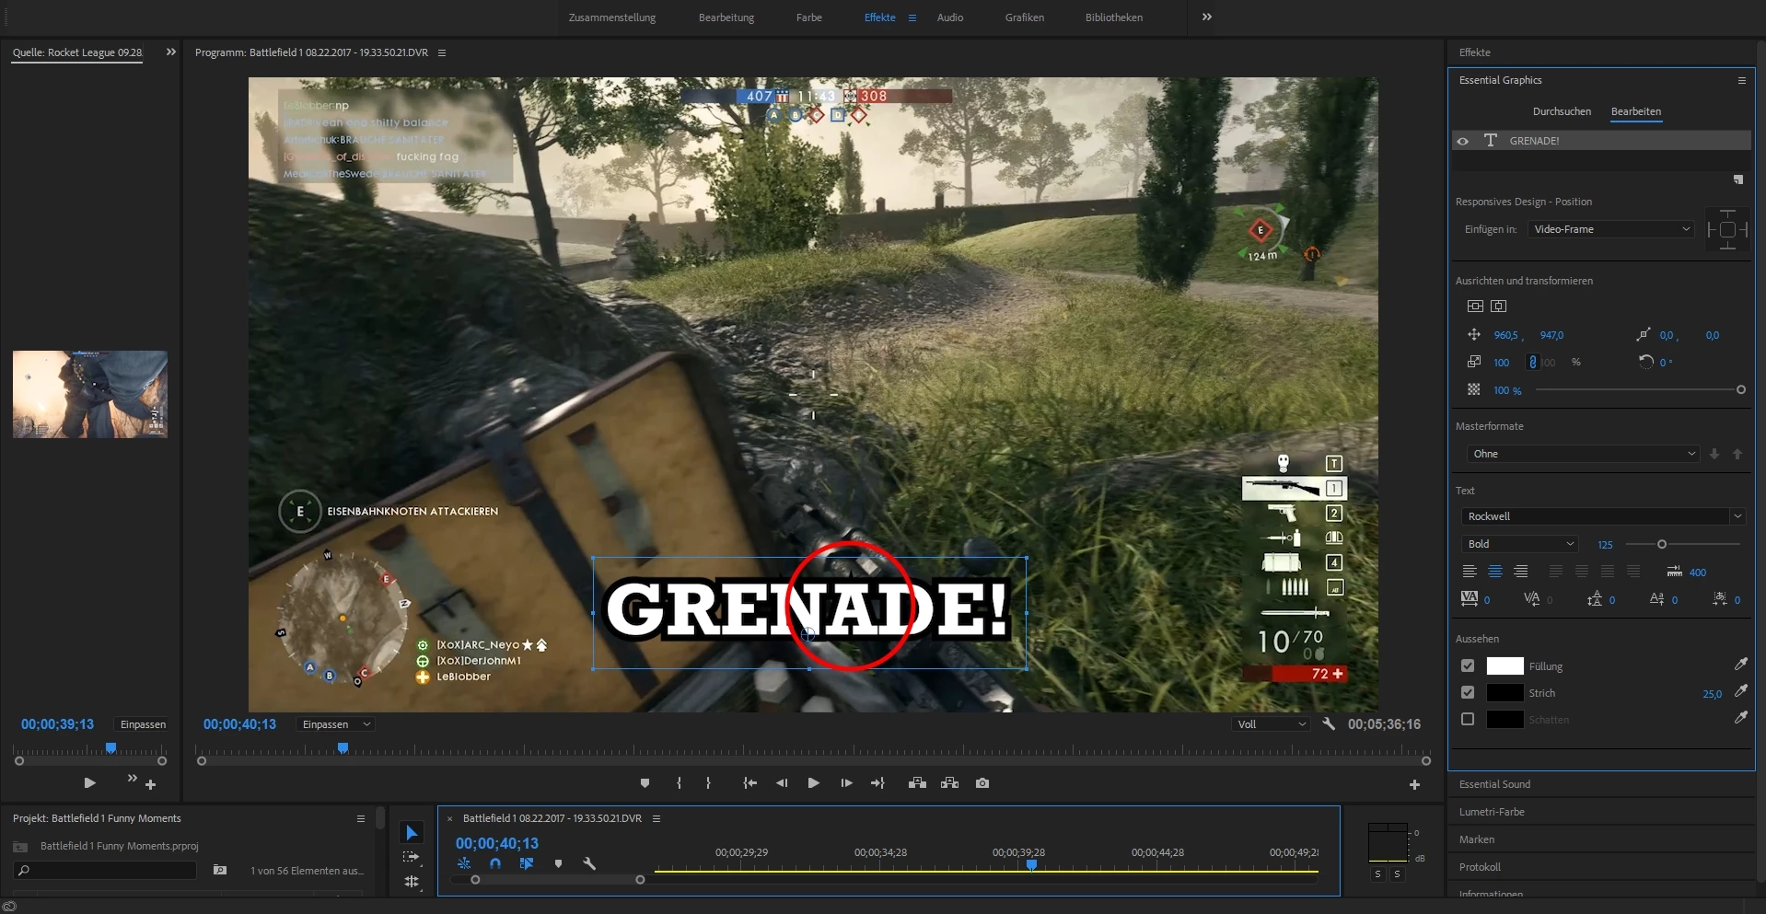Click the Extract button in Program monitor

(950, 783)
